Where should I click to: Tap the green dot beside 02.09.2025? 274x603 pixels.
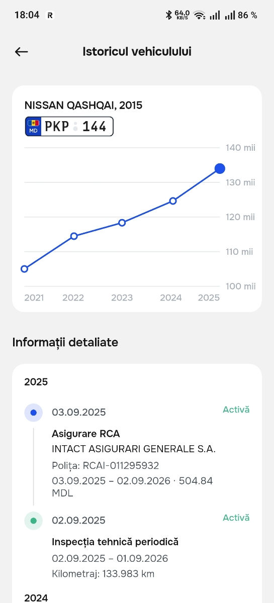34,521
